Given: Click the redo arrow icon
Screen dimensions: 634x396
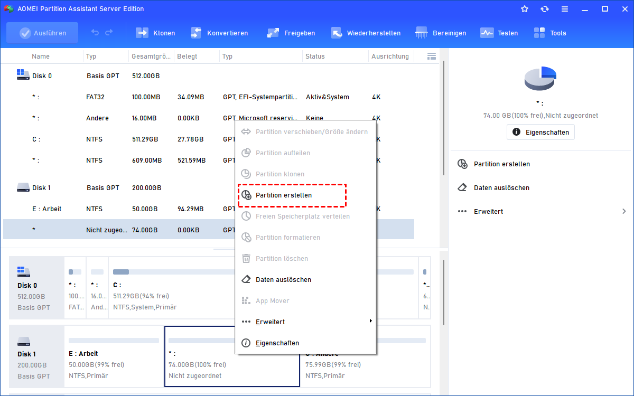Looking at the screenshot, I should (x=109, y=33).
